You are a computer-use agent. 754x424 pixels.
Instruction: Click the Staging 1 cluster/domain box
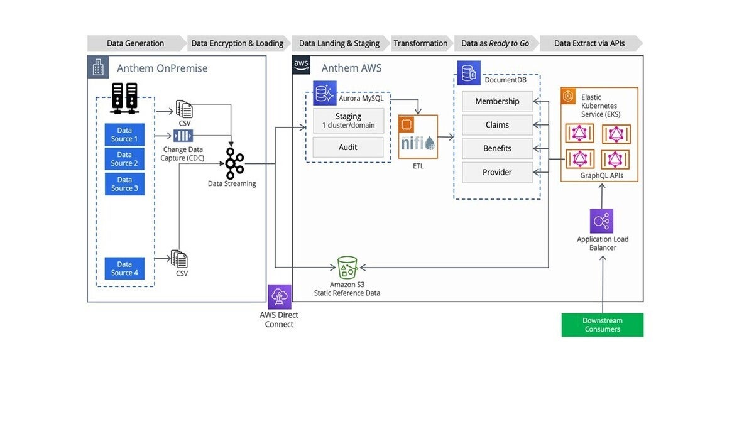coord(348,121)
